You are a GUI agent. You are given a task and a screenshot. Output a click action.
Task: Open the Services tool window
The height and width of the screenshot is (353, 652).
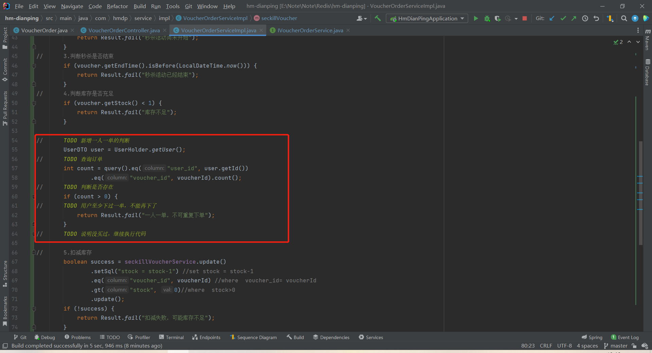pyautogui.click(x=371, y=337)
